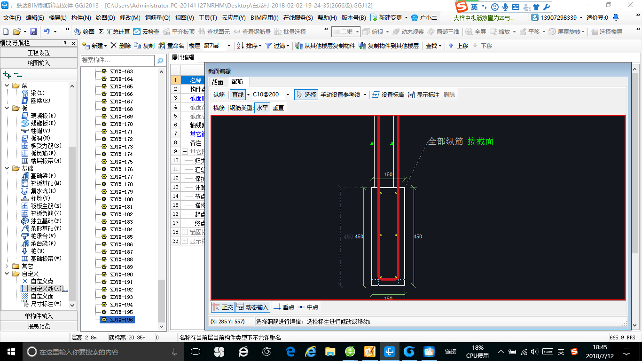Toggle 显示标注 show annotations
The image size is (642, 361).
point(423,94)
